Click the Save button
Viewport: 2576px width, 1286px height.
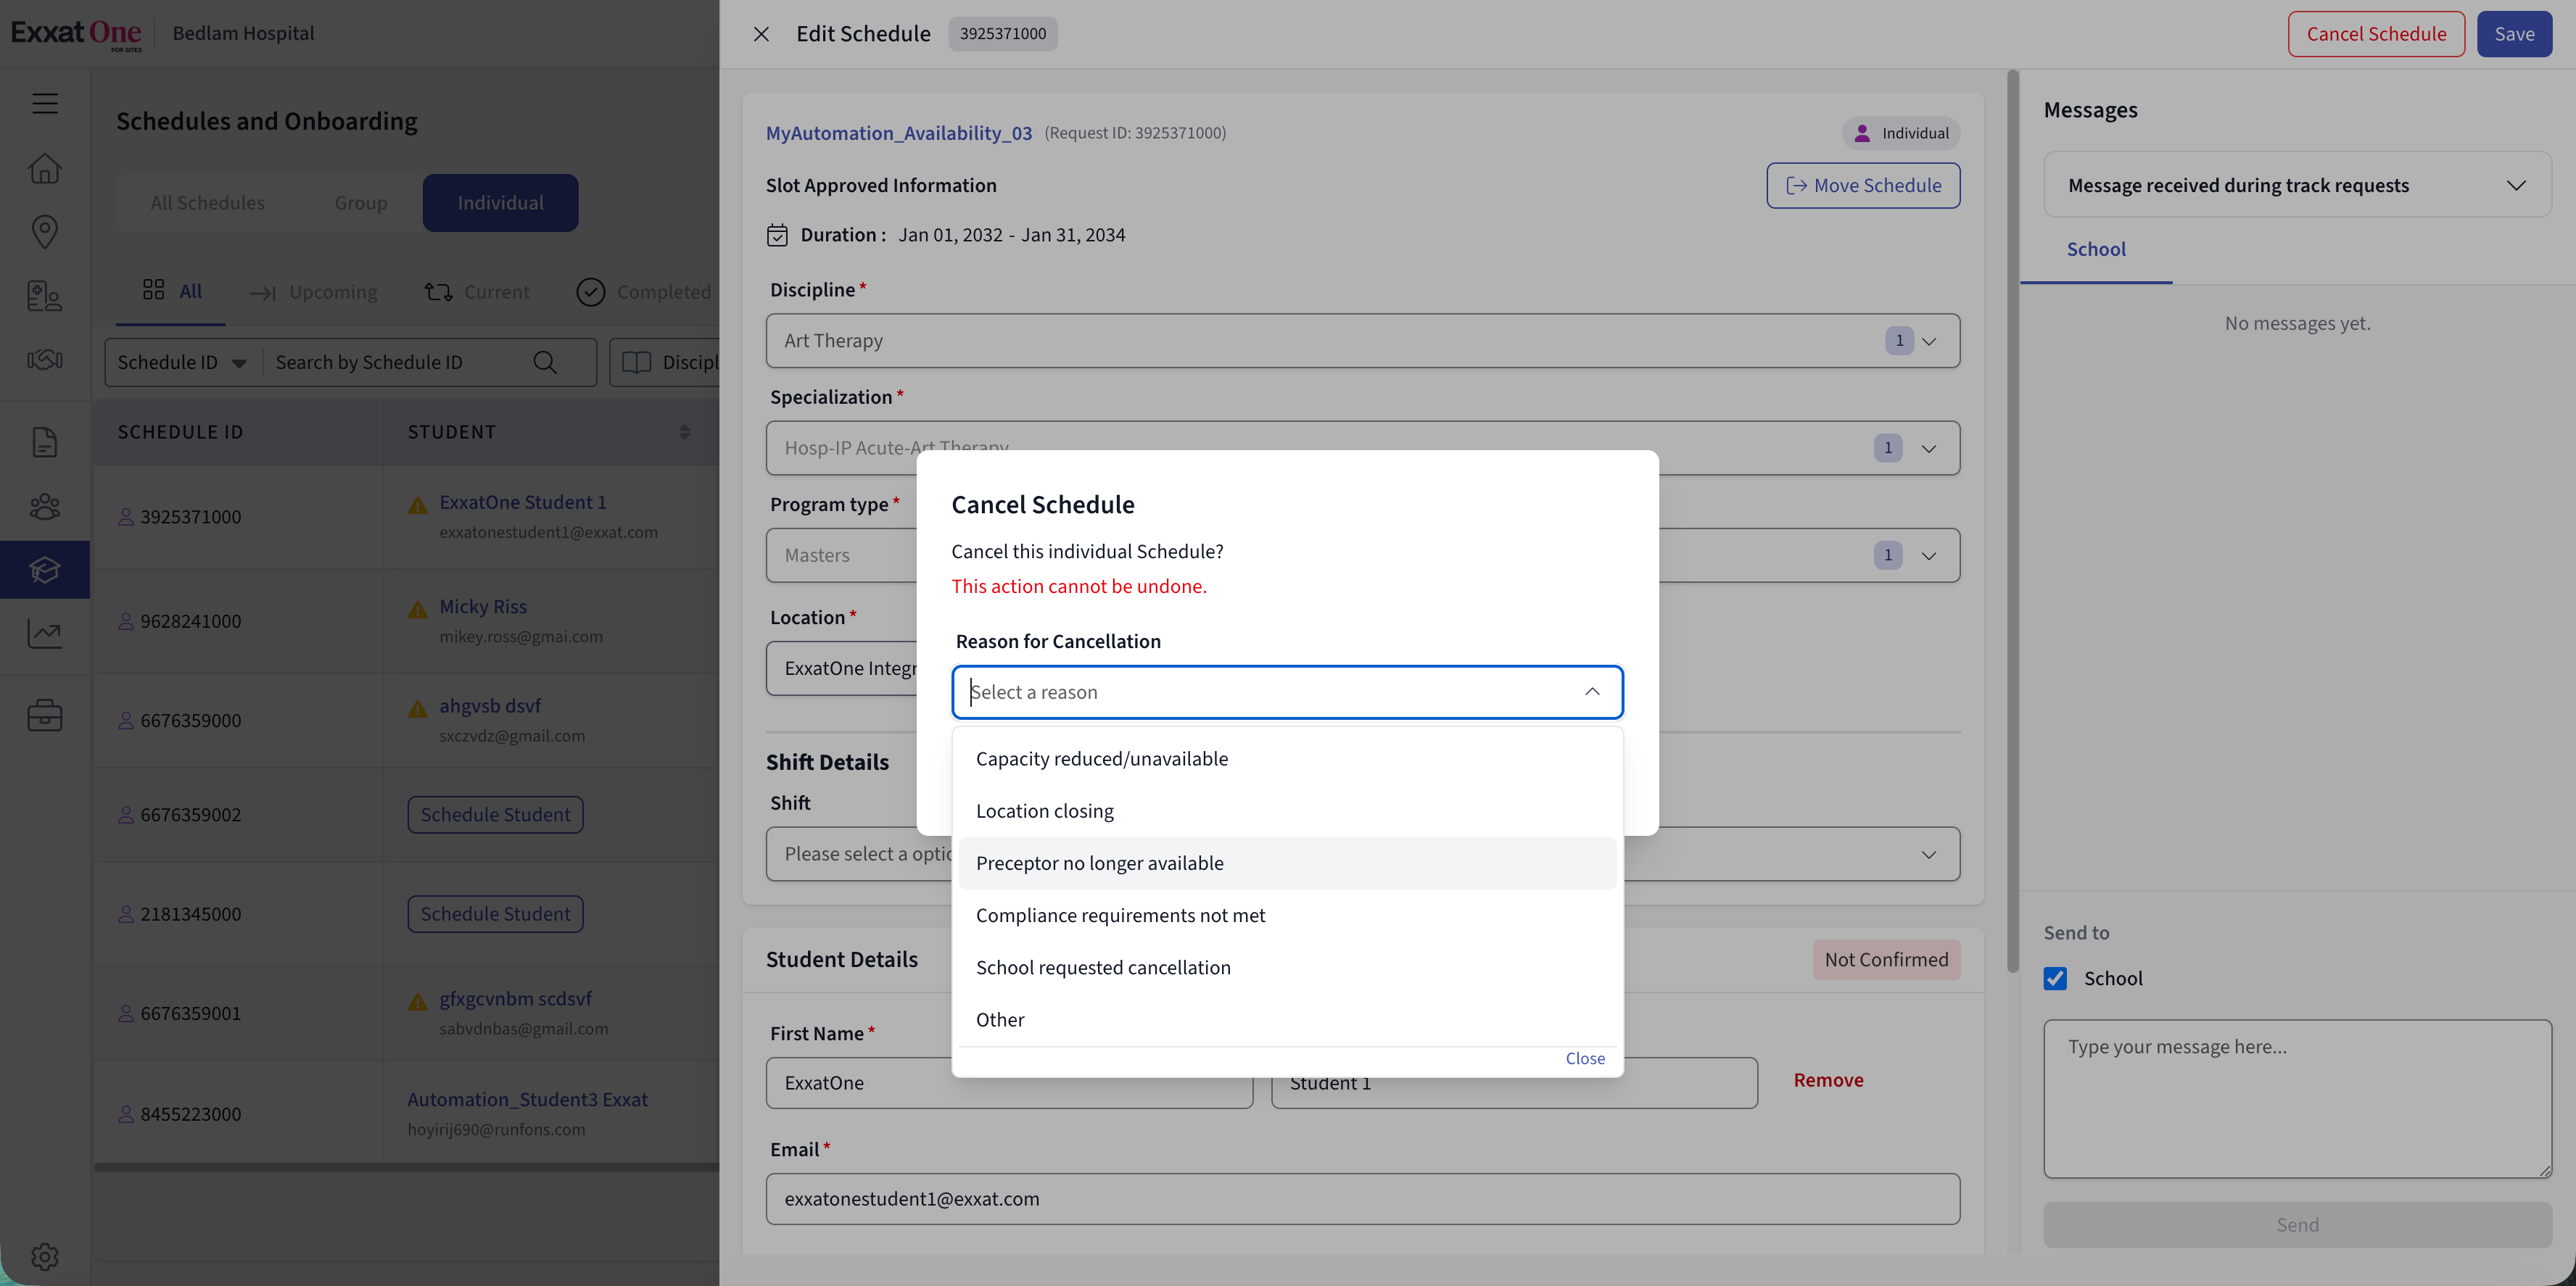pyautogui.click(x=2514, y=34)
